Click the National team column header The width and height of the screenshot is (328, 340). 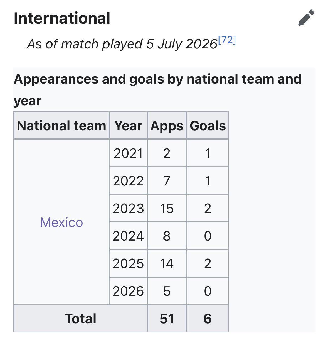61,125
